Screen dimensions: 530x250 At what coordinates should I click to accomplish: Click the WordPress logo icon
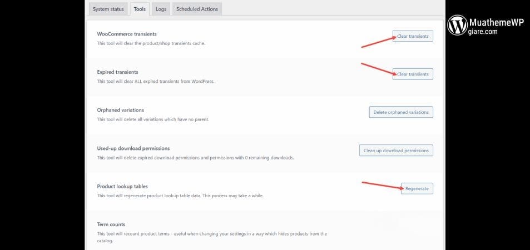[x=458, y=25]
